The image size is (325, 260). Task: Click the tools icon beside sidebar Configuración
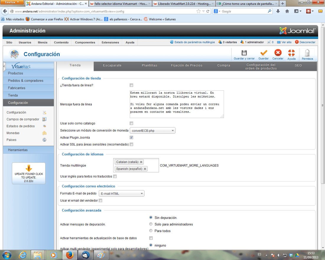click(x=44, y=112)
